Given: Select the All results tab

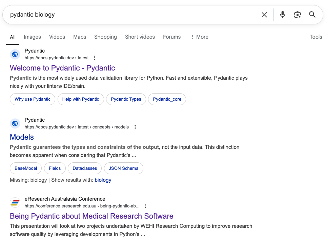Looking at the screenshot, I should 13,37.
